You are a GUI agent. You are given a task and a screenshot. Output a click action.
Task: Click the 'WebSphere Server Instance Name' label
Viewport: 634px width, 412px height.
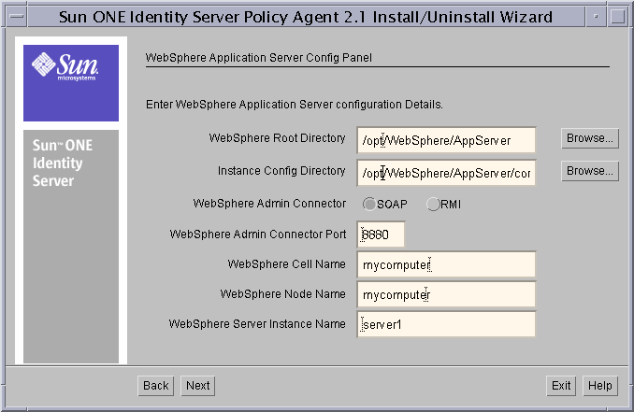(x=257, y=324)
